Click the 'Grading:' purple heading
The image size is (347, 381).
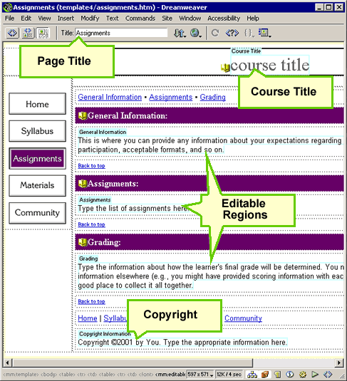pos(104,242)
